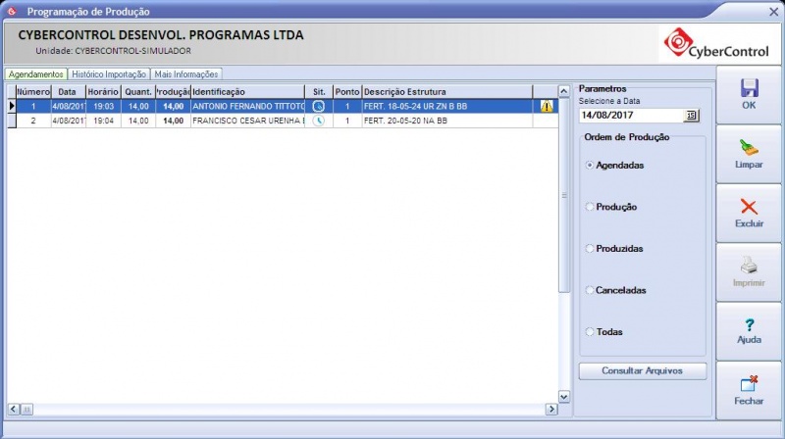
Task: Click the Quant. column header
Action: coord(138,92)
